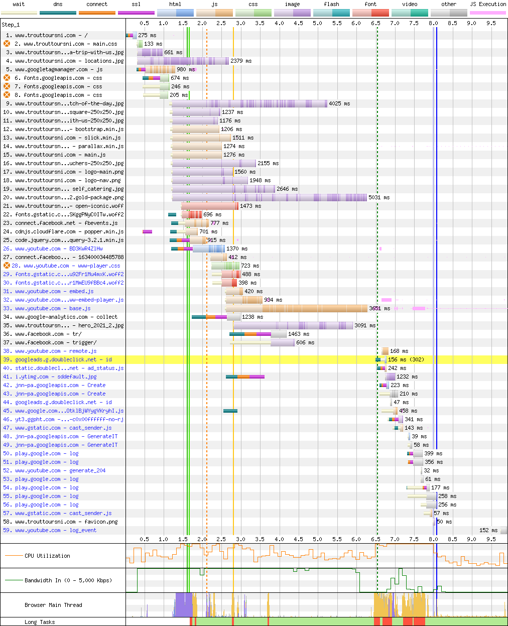Open request 52 youtube generate_204
Viewport: 508px width, 626px height.
[54, 470]
